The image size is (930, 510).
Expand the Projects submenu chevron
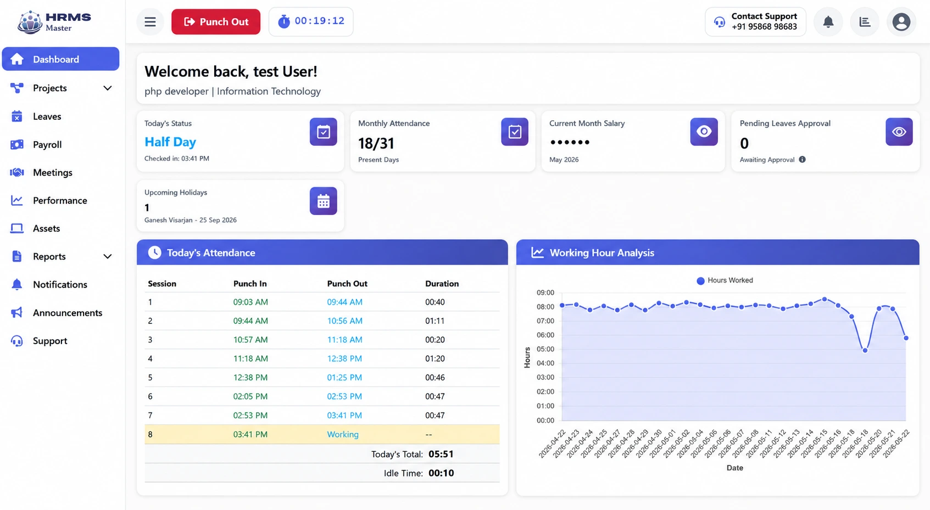(108, 88)
